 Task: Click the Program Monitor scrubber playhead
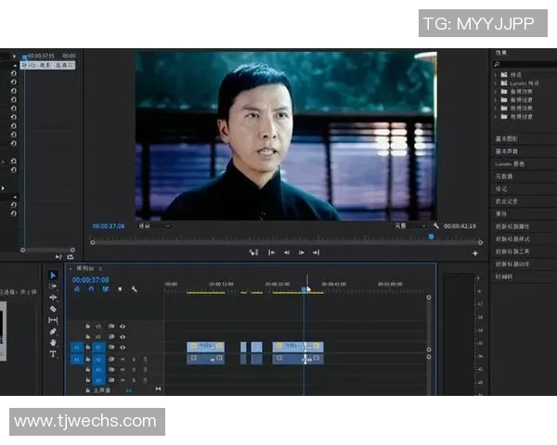(431, 236)
